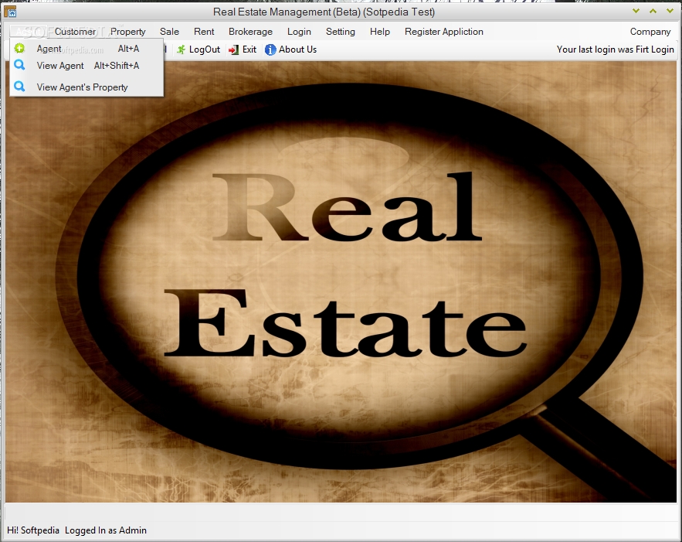Click the About Us info icon
The width and height of the screenshot is (682, 542).
point(270,49)
